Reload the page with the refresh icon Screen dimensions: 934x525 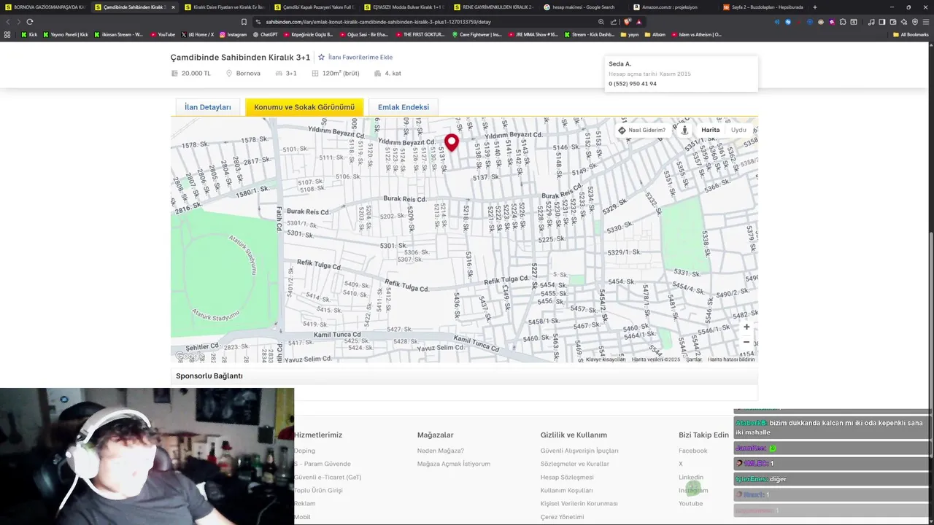[29, 22]
